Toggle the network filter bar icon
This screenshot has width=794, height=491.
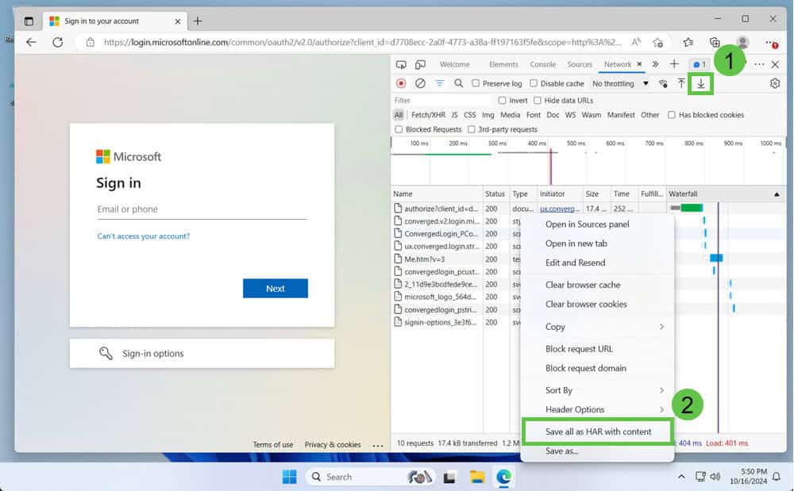click(x=440, y=83)
